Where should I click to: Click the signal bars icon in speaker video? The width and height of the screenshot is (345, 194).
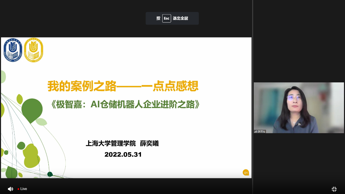pos(256,132)
